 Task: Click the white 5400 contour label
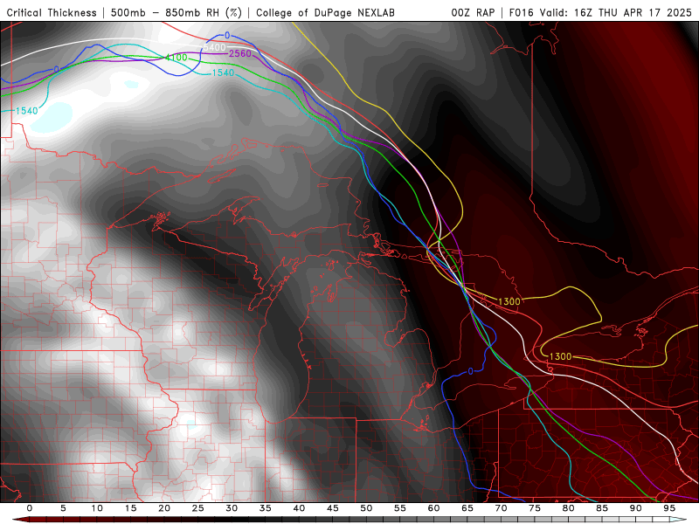(215, 47)
